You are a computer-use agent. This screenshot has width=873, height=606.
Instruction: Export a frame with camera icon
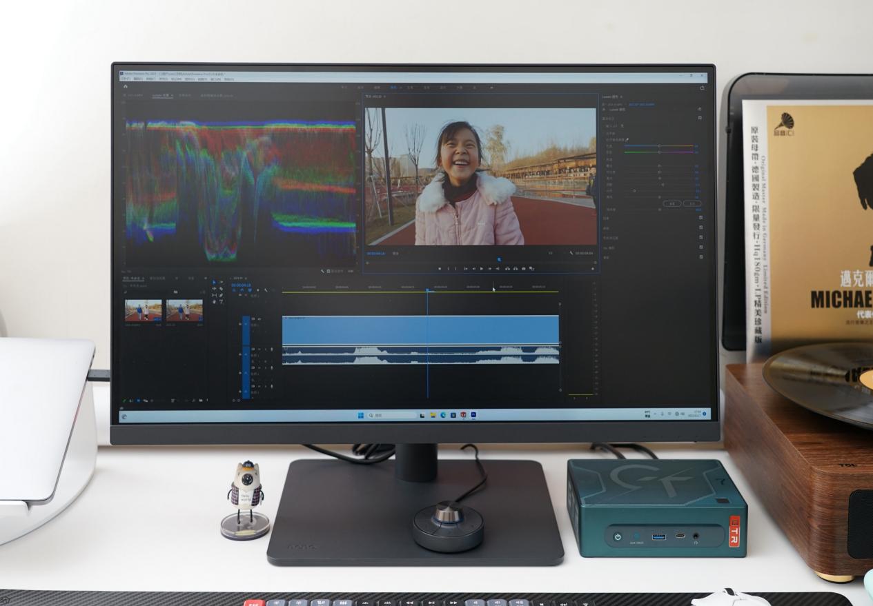pyautogui.click(x=523, y=268)
